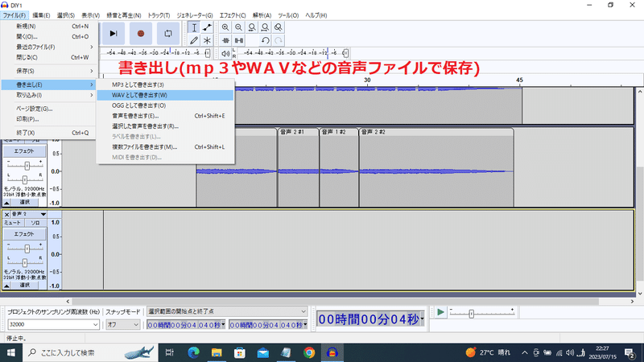
Task: Click Fit Project to Width zoom icon
Action: point(265,27)
